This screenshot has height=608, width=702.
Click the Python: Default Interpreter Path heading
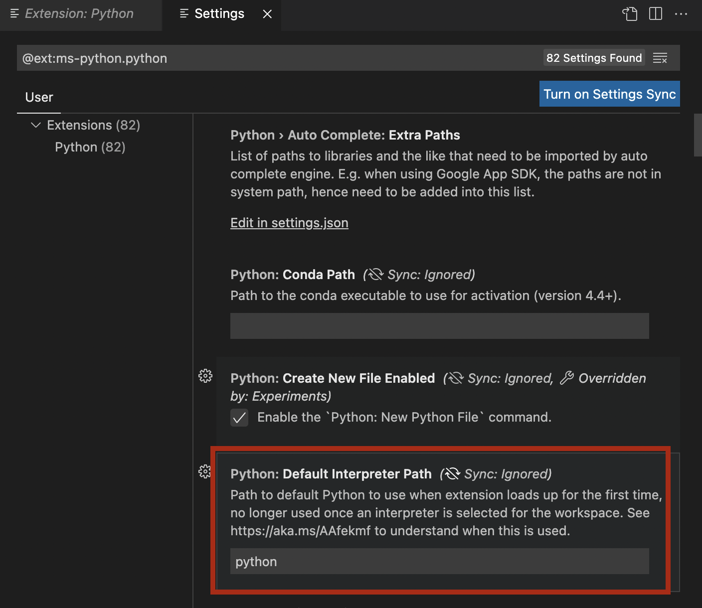click(x=331, y=474)
